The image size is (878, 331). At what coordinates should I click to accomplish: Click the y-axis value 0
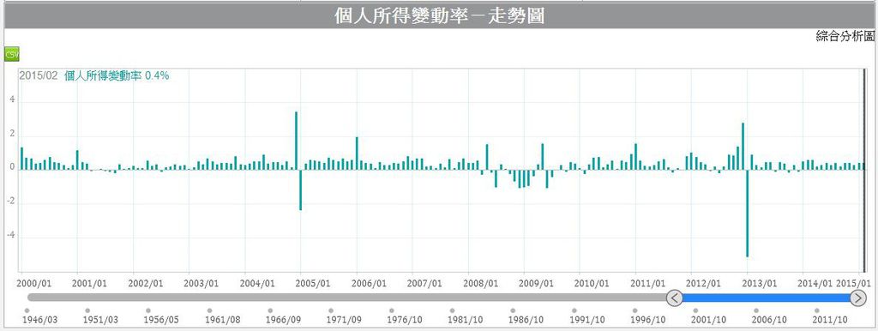pyautogui.click(x=13, y=166)
